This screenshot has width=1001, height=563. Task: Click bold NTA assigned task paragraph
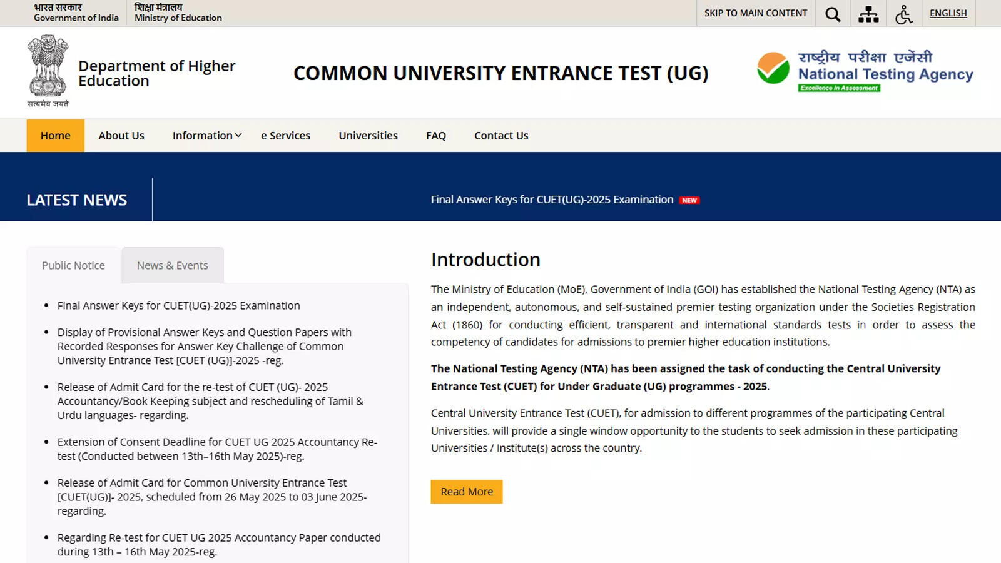coord(686,377)
